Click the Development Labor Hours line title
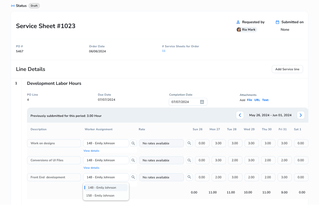 pos(54,83)
